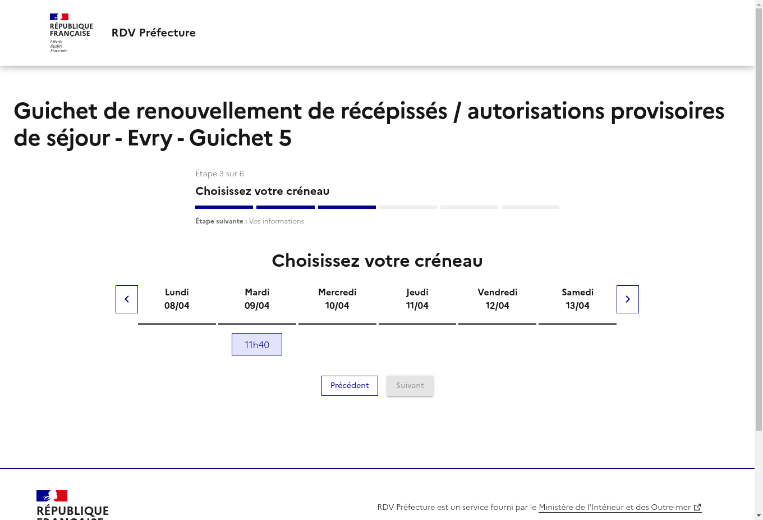Select the Lundi 08/04 day column header

pyautogui.click(x=177, y=299)
